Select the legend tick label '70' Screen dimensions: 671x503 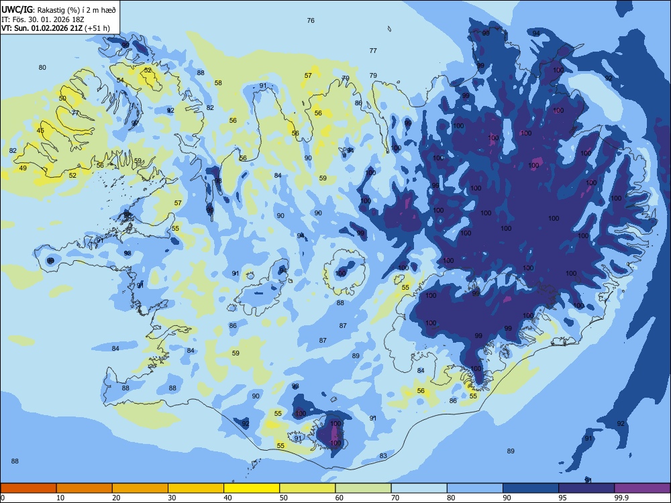tap(395, 498)
